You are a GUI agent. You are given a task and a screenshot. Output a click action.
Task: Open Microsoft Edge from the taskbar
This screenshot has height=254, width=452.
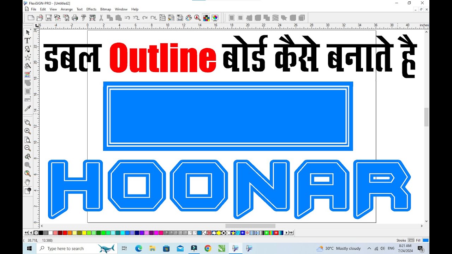138,248
